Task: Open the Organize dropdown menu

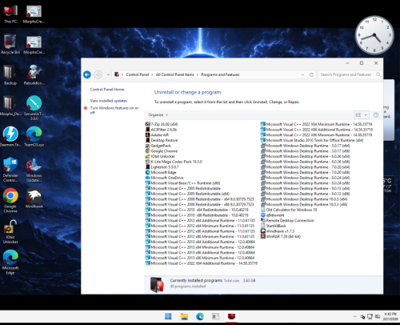Action: 158,115
